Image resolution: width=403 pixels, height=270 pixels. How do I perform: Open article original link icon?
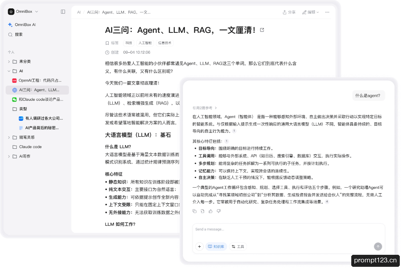[x=262, y=30]
